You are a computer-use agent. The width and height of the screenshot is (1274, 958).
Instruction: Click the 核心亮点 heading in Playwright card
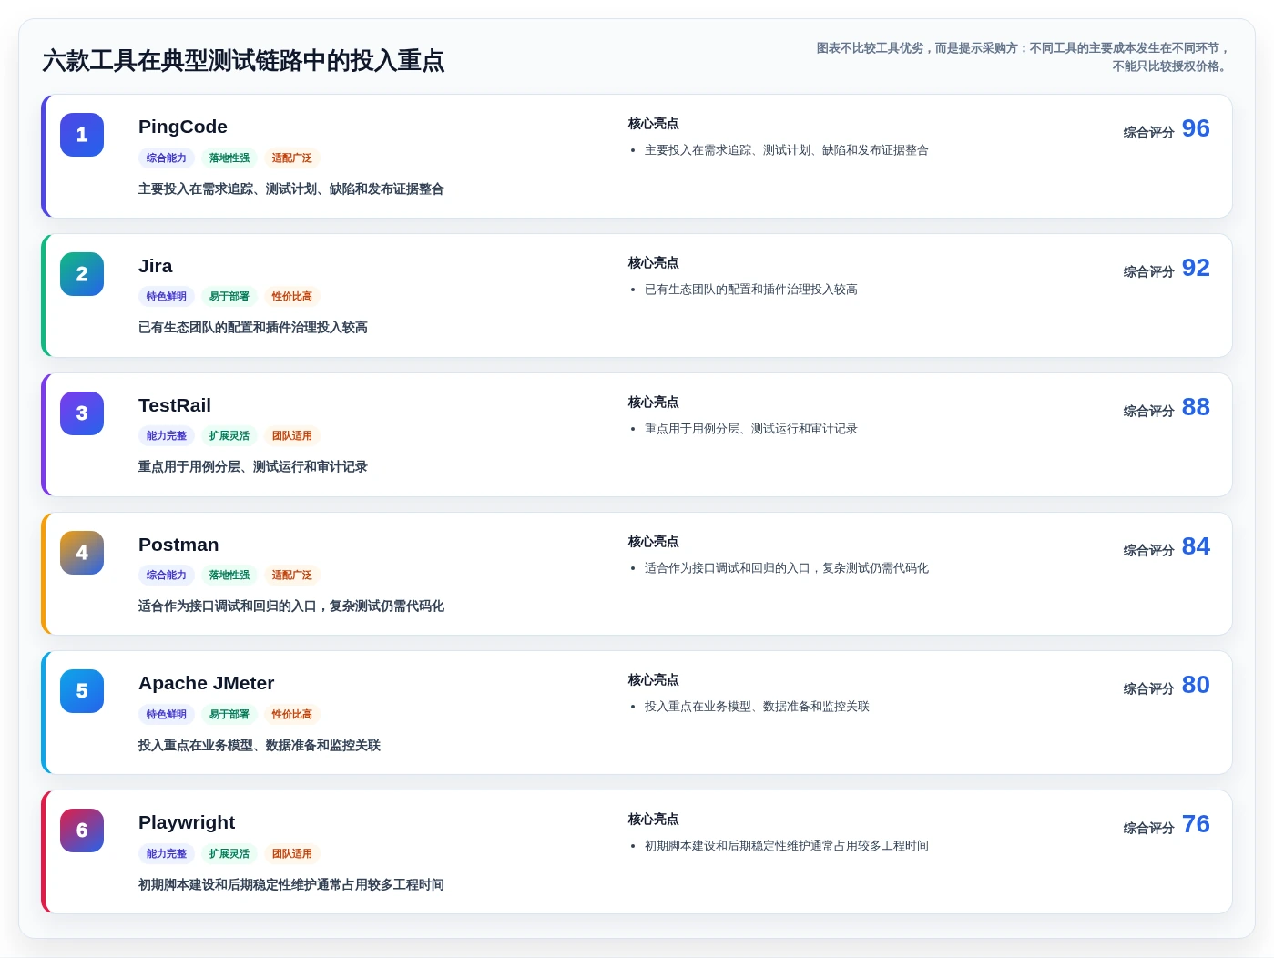(x=654, y=820)
